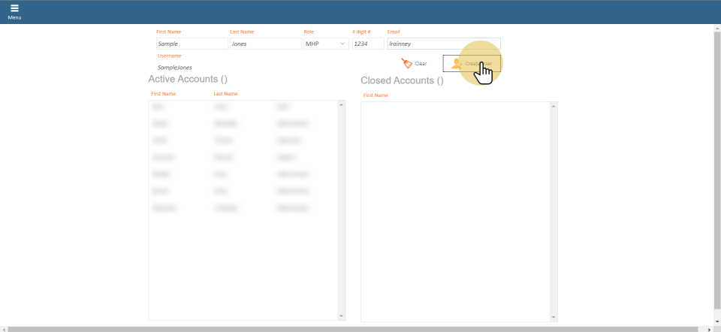This screenshot has width=721, height=332.
Task: Select the first row in Active Accounts
Action: 225,107
